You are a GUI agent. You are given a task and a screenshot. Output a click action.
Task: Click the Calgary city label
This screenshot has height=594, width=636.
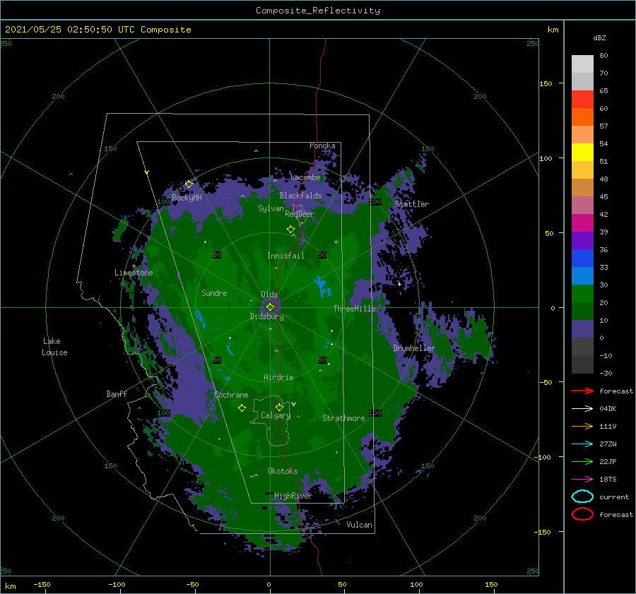tap(276, 415)
